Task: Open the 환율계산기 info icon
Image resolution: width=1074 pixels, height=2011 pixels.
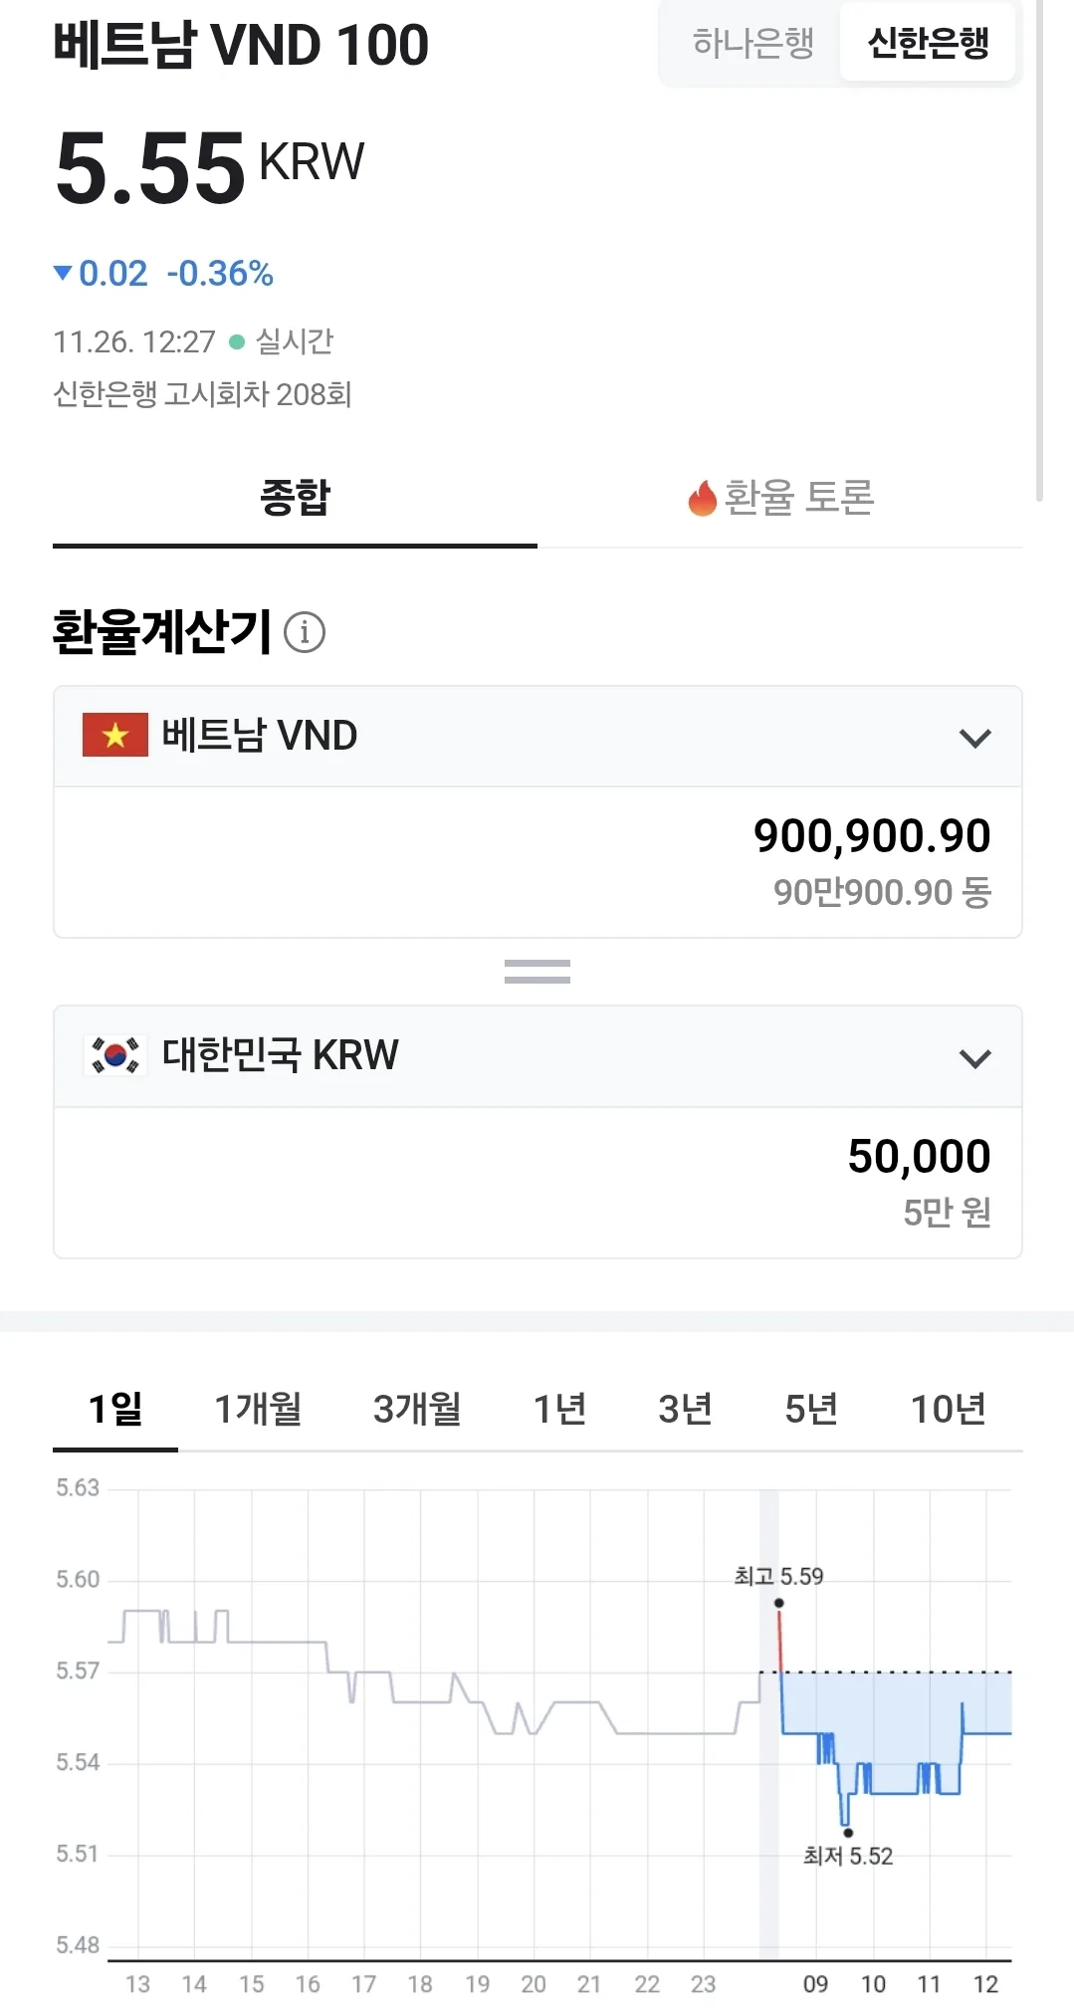Action: click(x=305, y=632)
